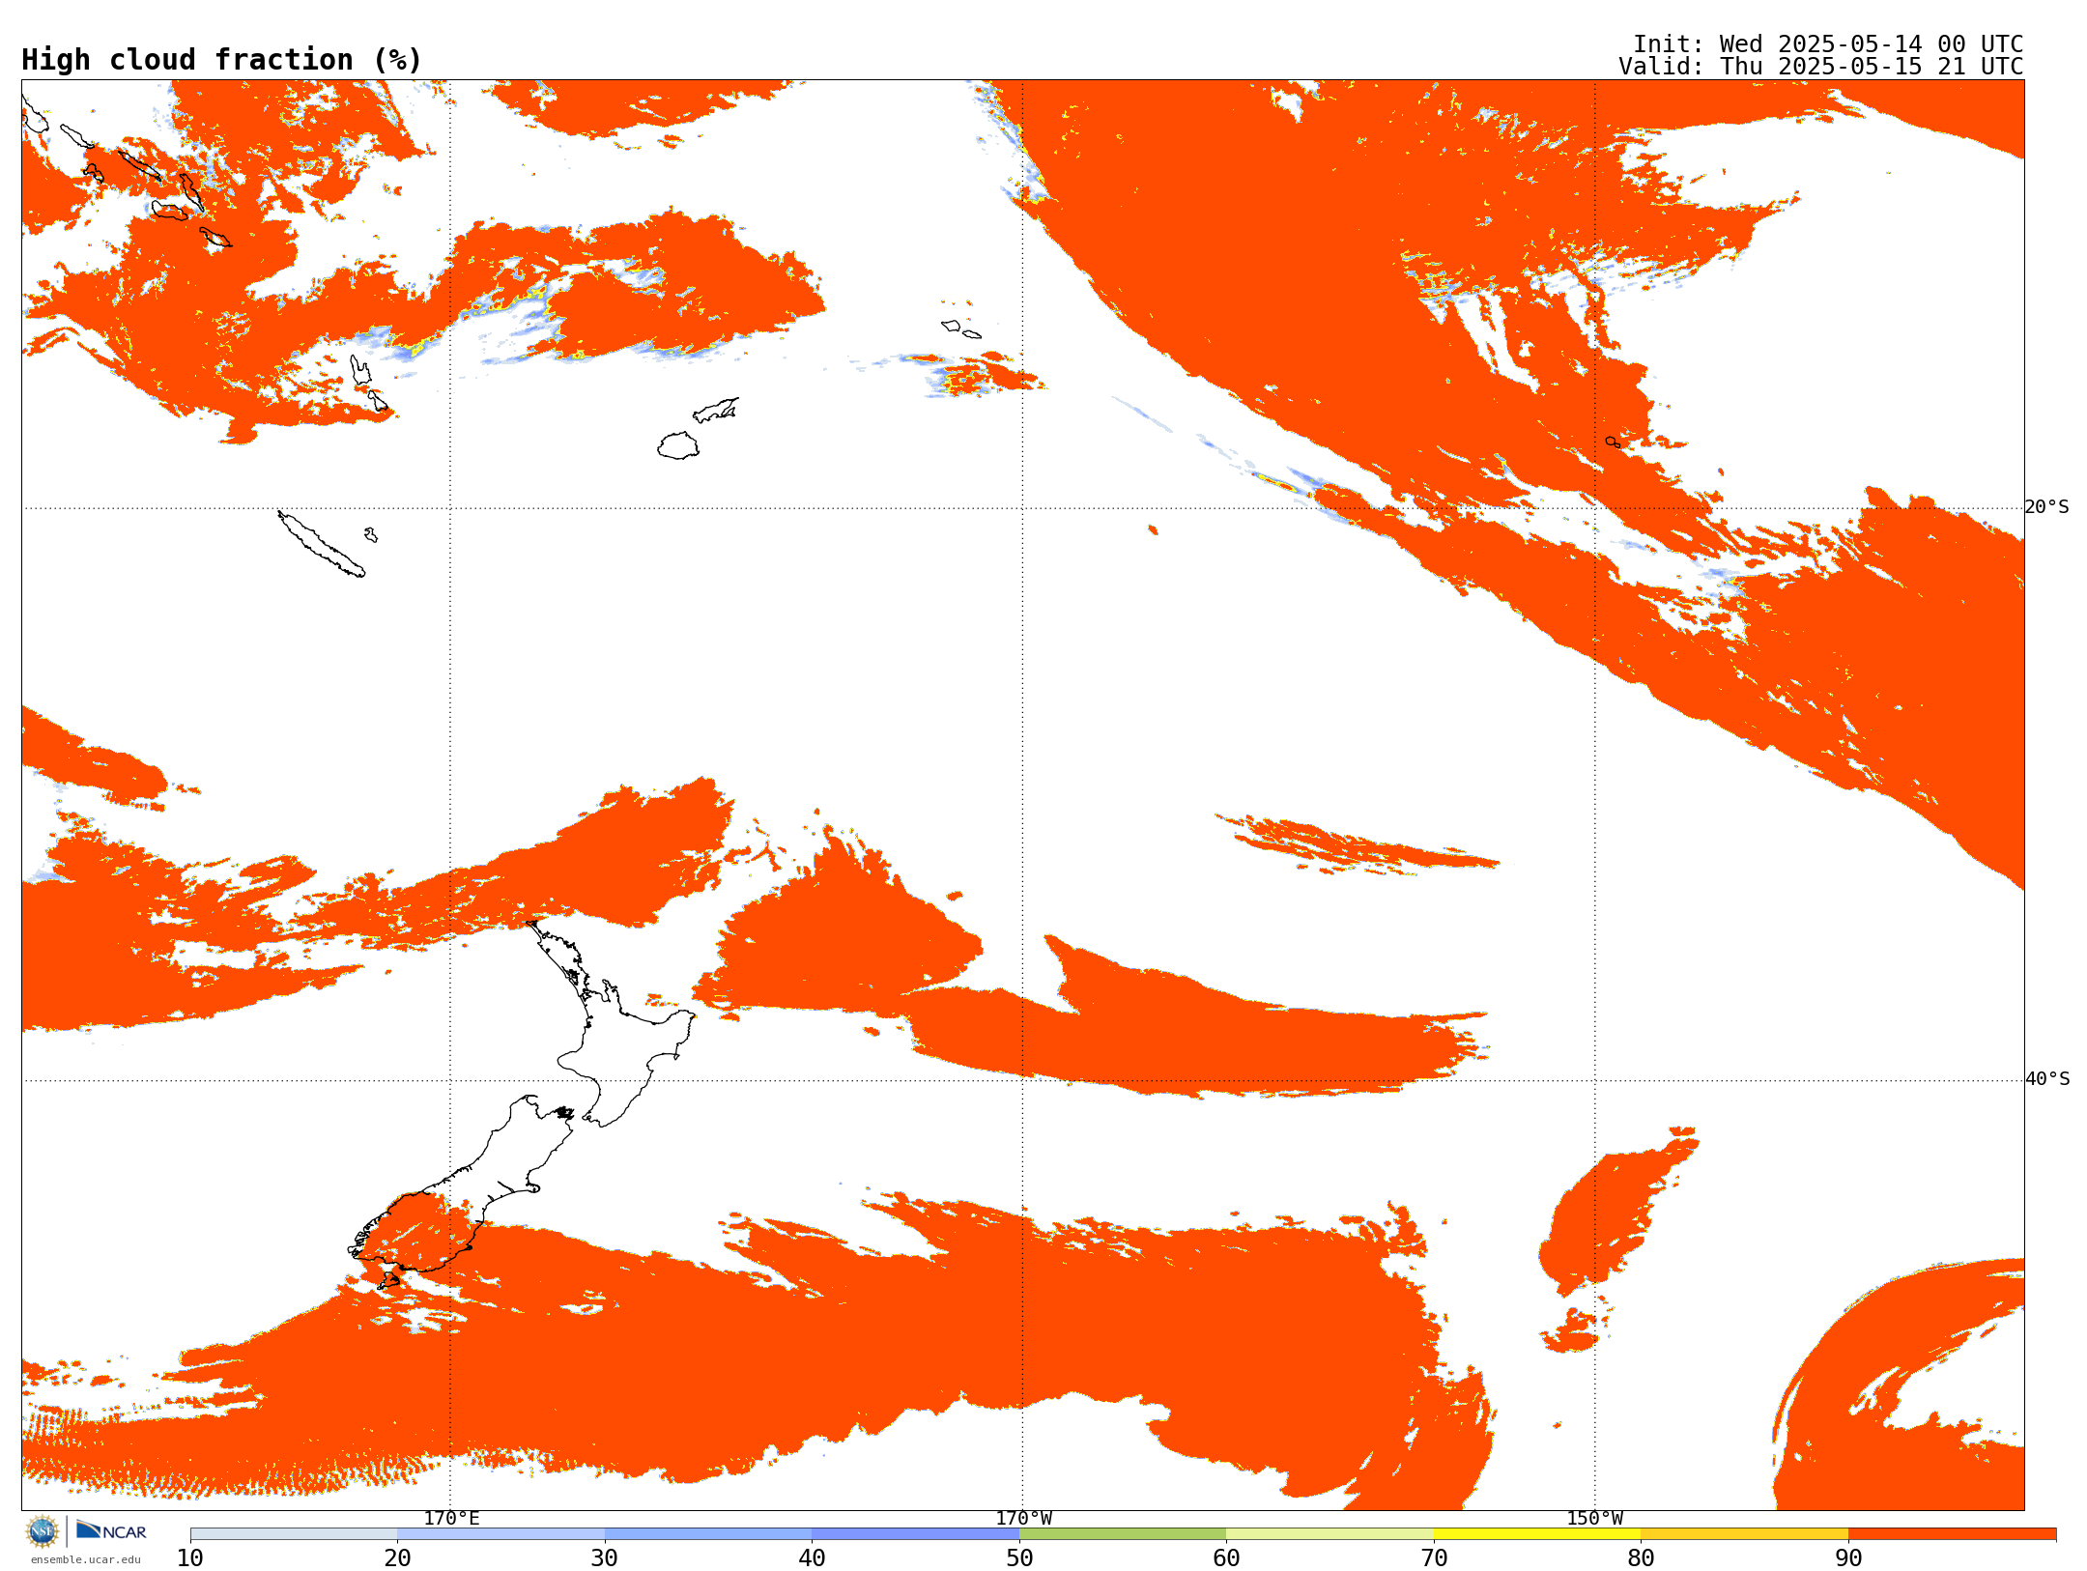Pick the medium blue 30–40 colorbar segment

click(x=708, y=1534)
